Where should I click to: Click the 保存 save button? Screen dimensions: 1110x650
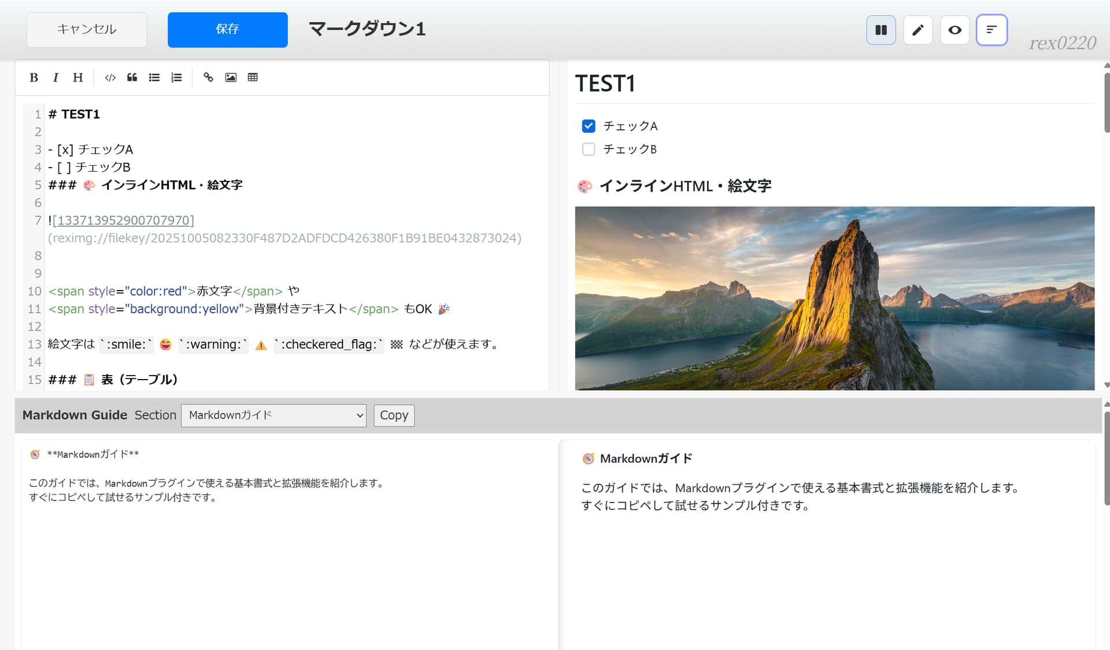227,29
